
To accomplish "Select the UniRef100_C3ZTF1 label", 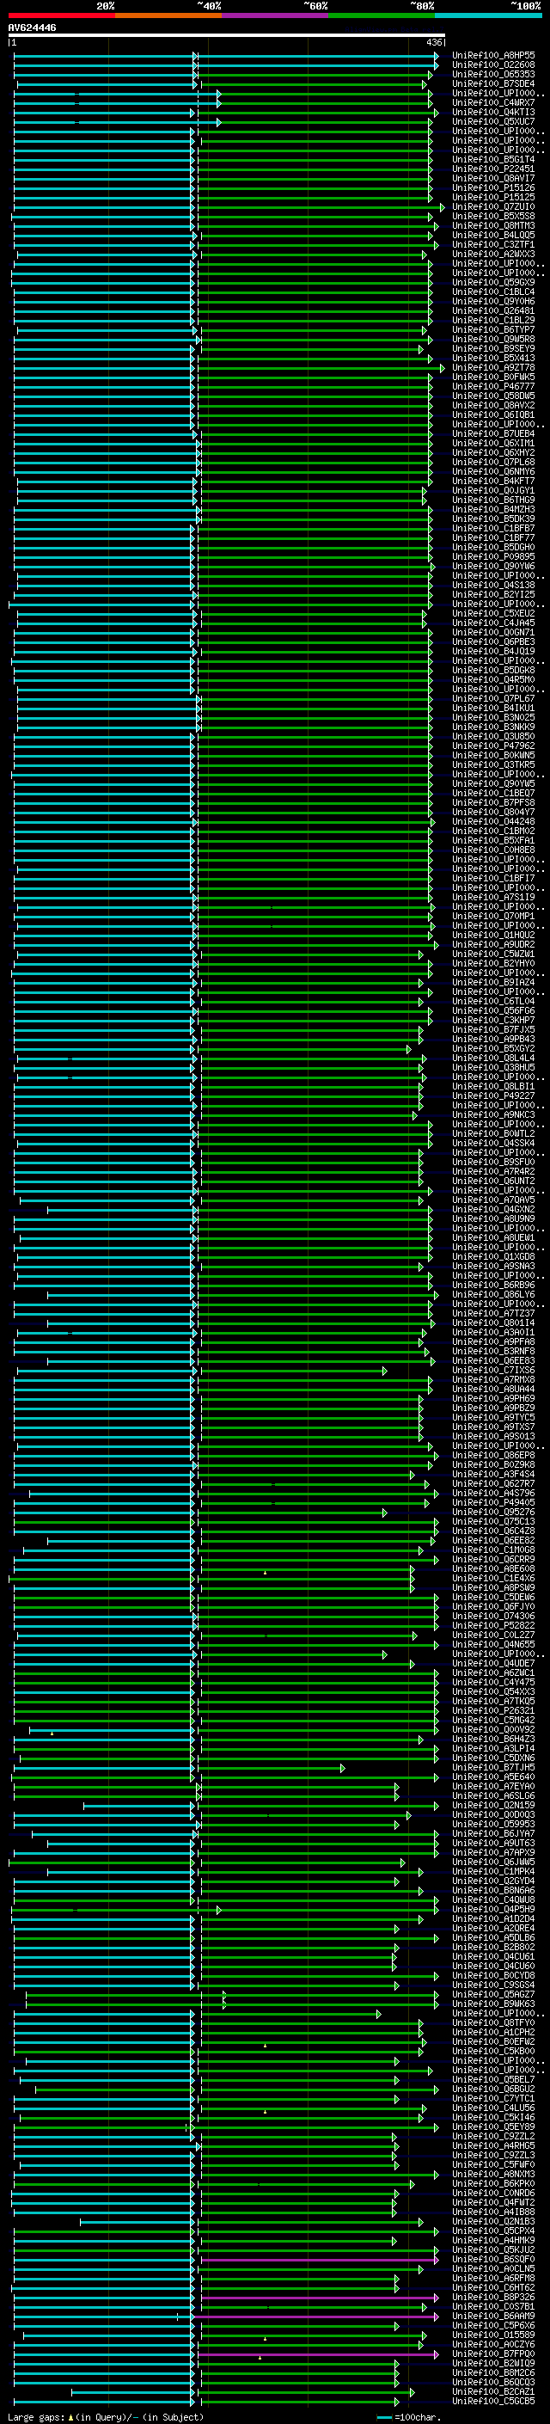I will tap(493, 245).
